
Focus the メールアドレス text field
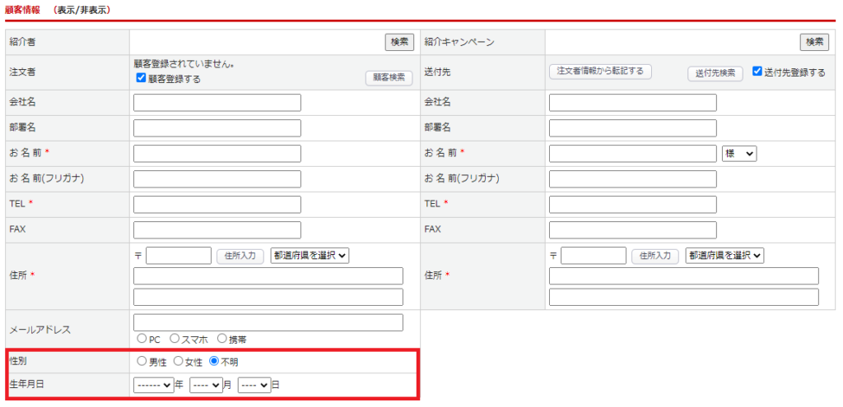click(268, 322)
